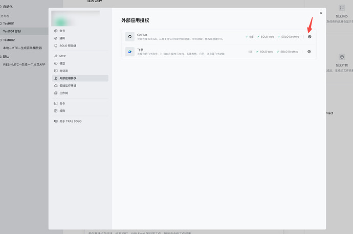This screenshot has width=353, height=234.
Task: Click the 外部应用授权 page heading
Action: (135, 20)
